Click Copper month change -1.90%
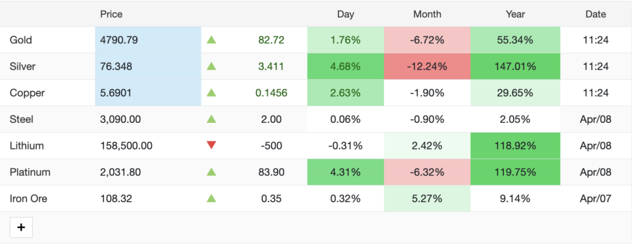 click(427, 93)
